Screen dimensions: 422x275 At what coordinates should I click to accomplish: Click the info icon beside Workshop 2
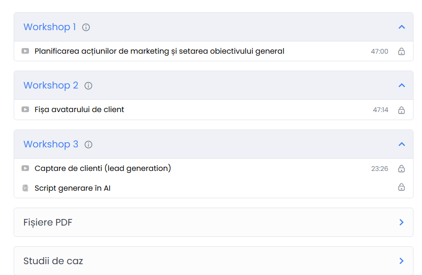pos(88,86)
